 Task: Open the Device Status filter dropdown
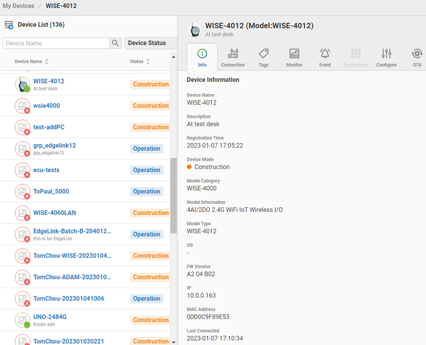pyautogui.click(x=150, y=43)
